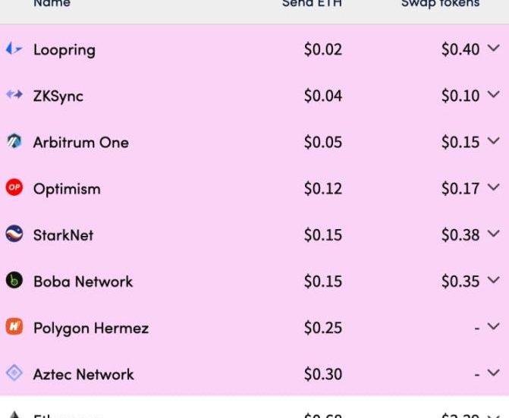This screenshot has height=418, width=509.
Task: Sort by Send ETH column header
Action: (x=312, y=4)
